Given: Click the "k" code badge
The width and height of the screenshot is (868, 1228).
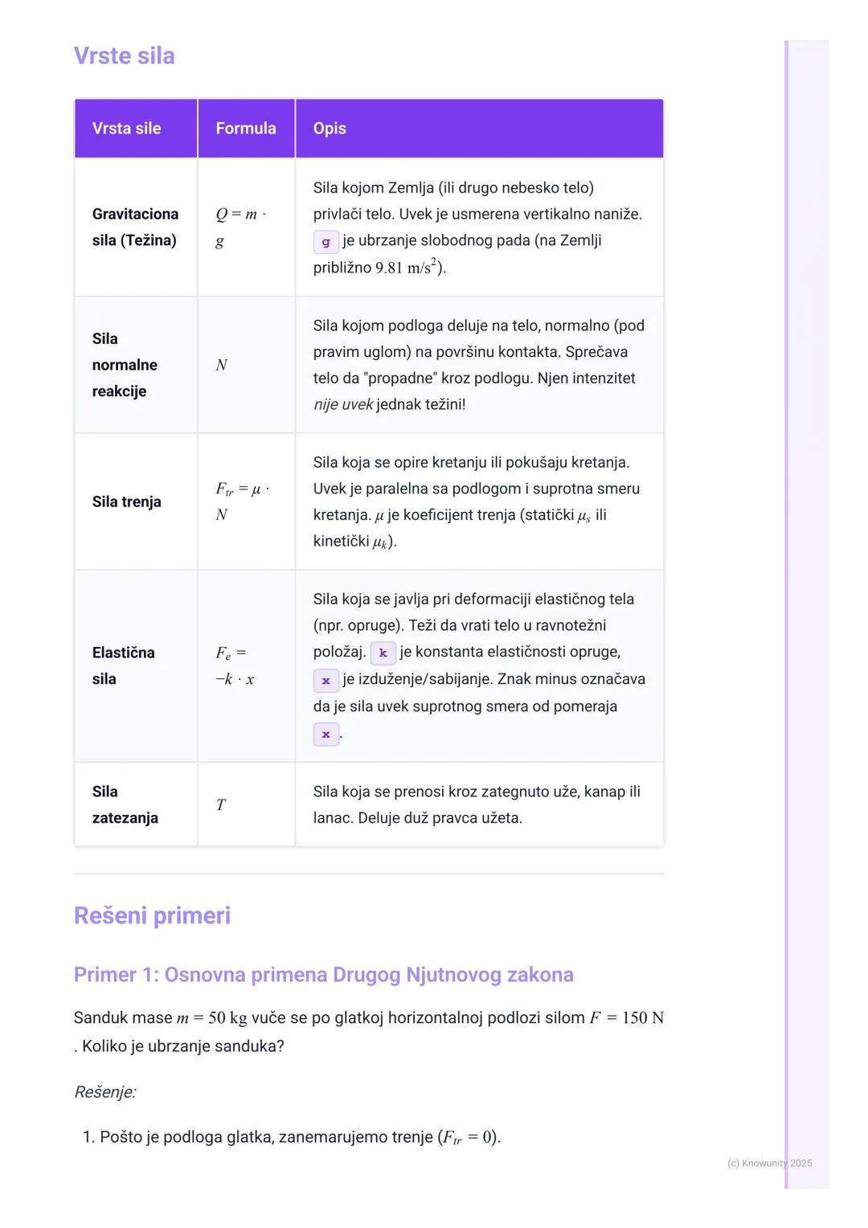Looking at the screenshot, I should click(383, 653).
